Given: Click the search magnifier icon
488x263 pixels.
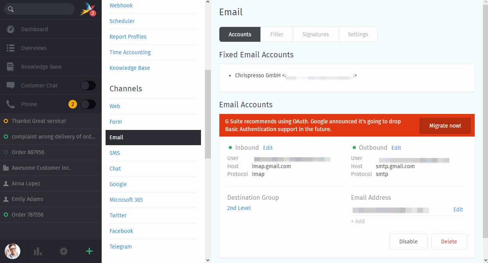Looking at the screenshot, I should pos(11,9).
